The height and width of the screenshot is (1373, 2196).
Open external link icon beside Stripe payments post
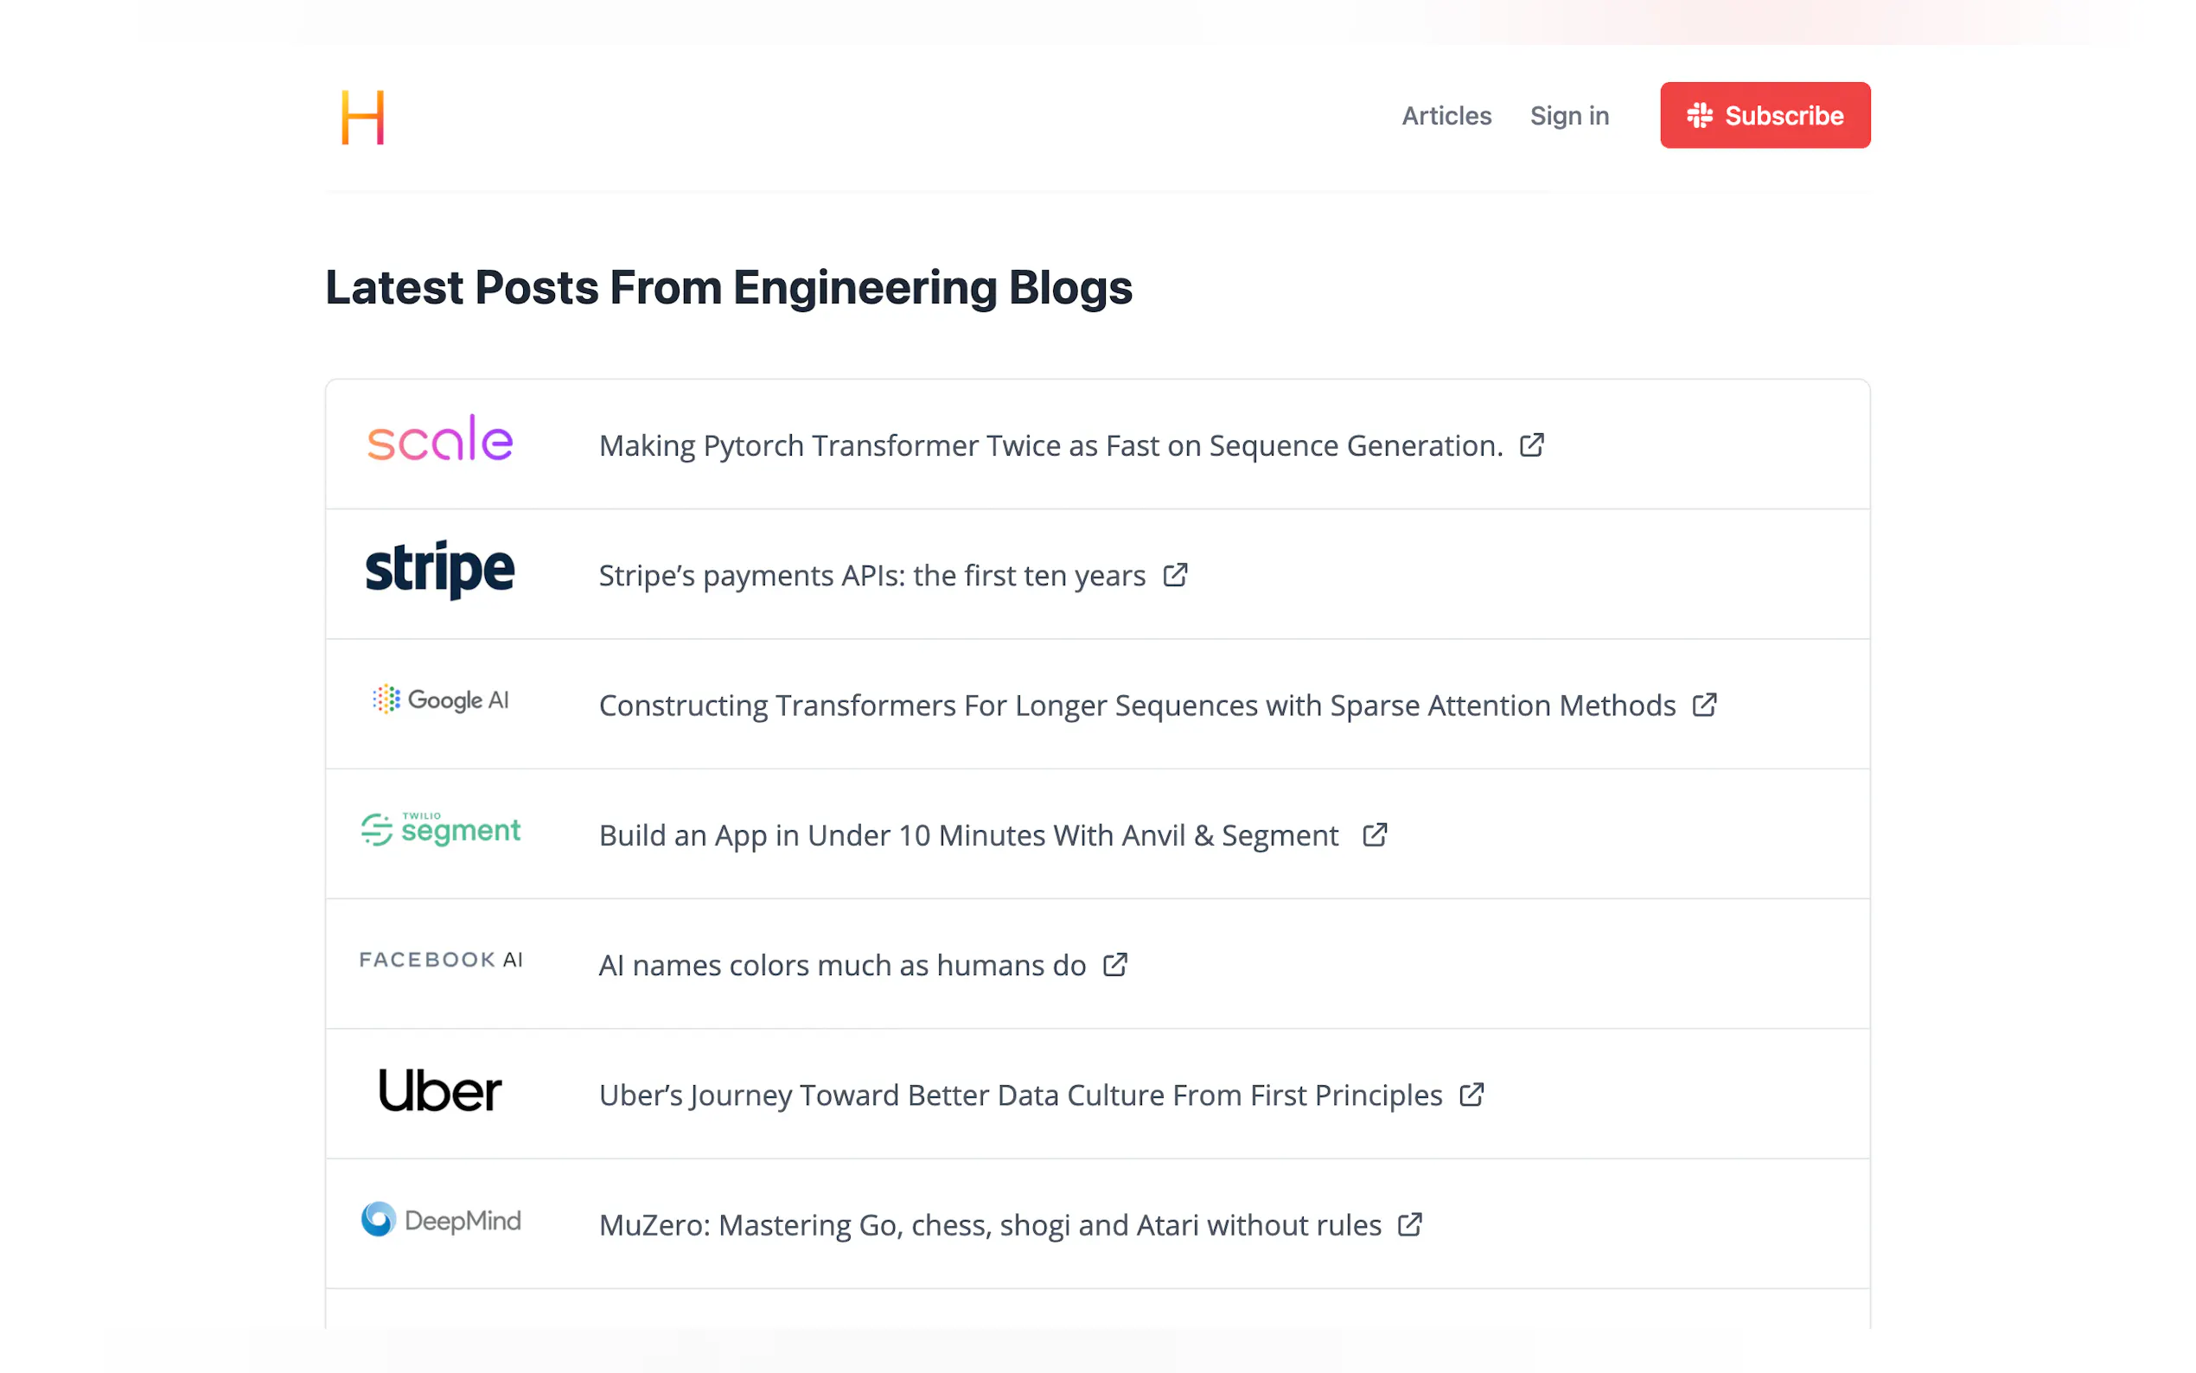coord(1175,575)
